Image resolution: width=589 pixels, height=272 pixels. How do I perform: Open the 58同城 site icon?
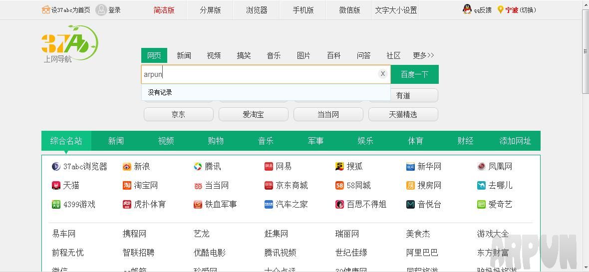339,186
